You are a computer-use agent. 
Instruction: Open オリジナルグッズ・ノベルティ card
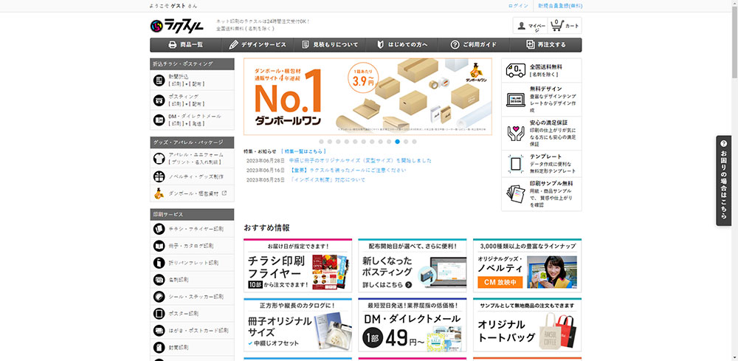[527, 266]
